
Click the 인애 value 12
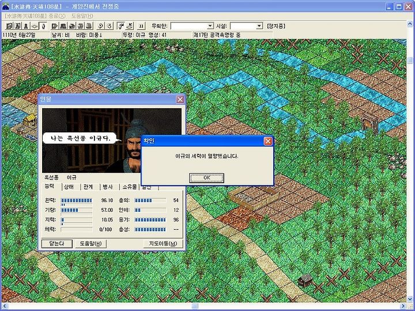tap(176, 210)
